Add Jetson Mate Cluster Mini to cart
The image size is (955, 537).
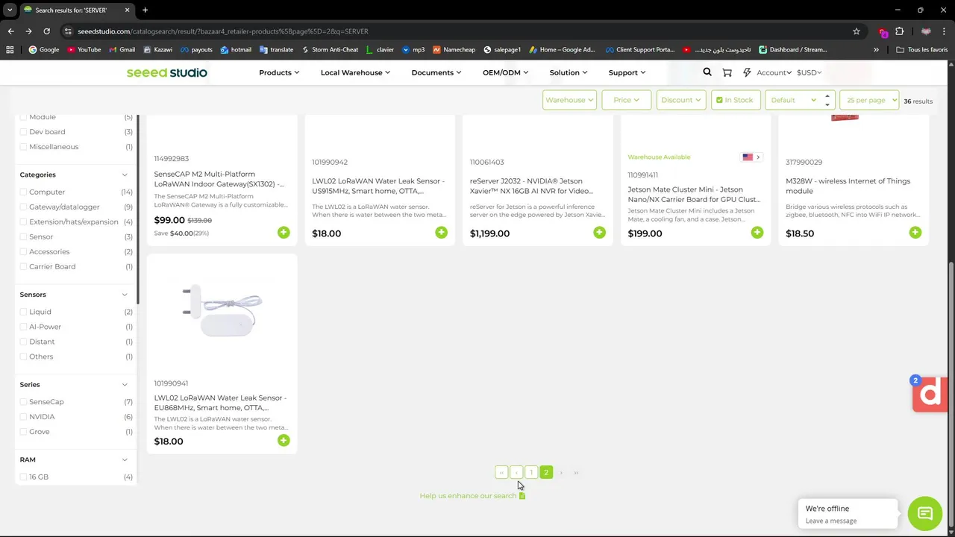point(757,233)
